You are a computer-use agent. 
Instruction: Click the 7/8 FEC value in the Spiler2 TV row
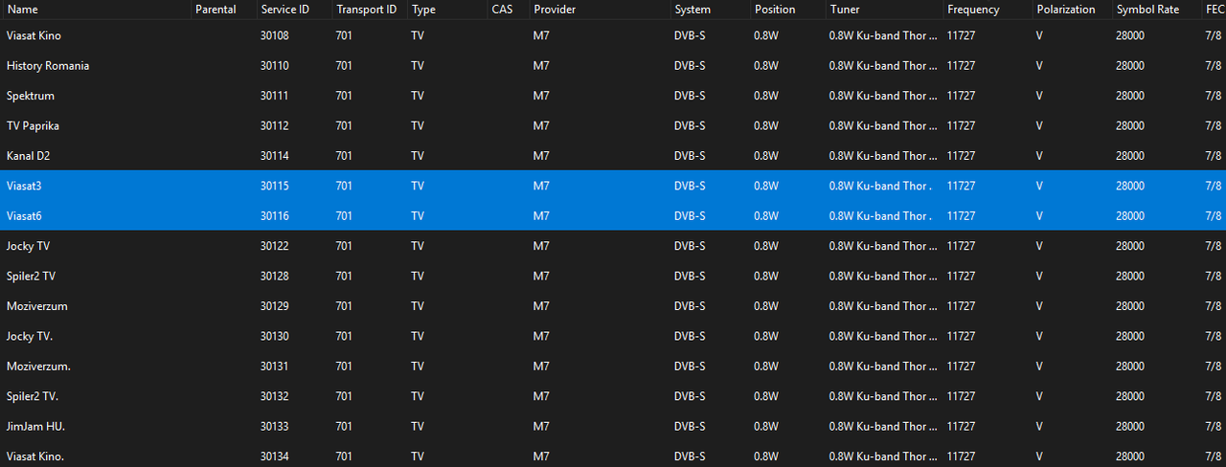point(1214,276)
